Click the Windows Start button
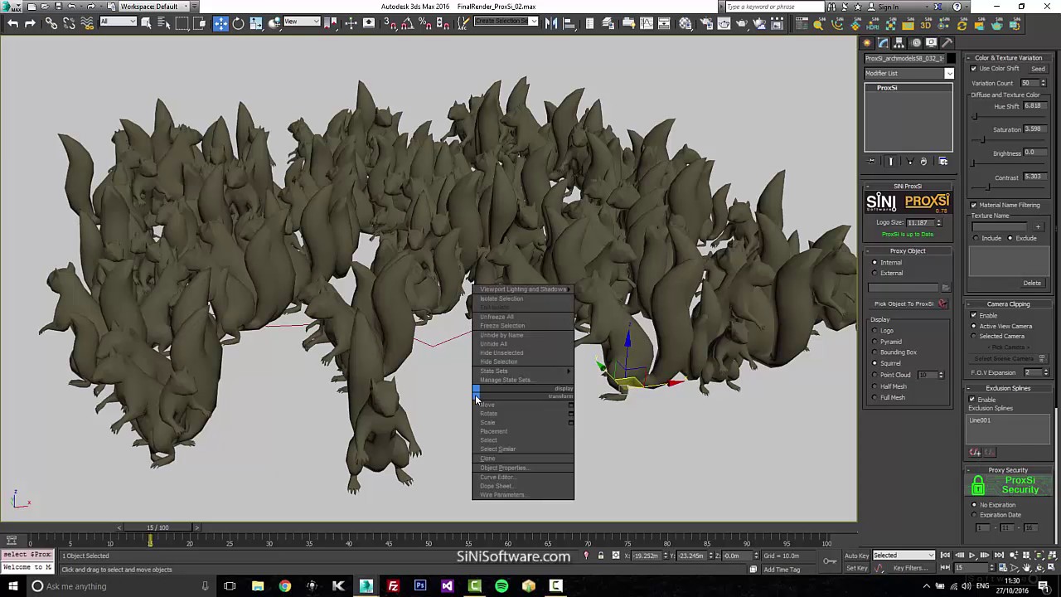The width and height of the screenshot is (1061, 597). (12, 586)
